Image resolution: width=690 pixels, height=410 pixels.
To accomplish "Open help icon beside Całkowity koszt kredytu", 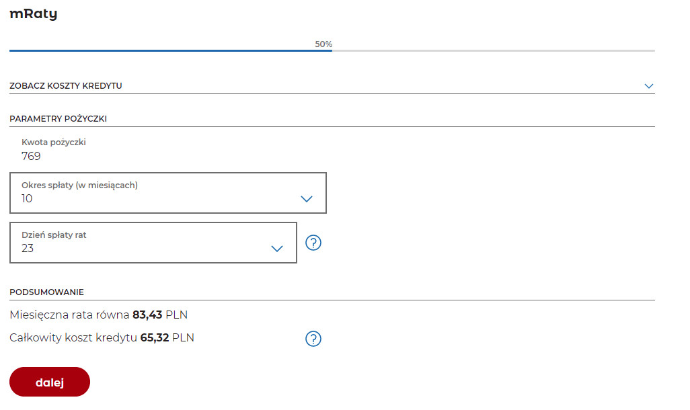I will pyautogui.click(x=313, y=339).
